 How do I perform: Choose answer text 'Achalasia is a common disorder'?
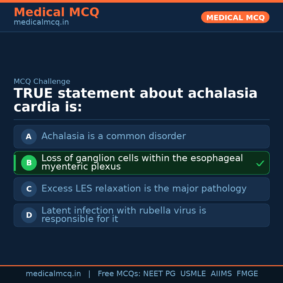[113, 136]
